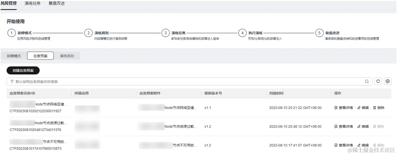Viewport: 397px width, 155px height.
Task: View details of Node节点资源过载 plan
Action: pyautogui.click(x=343, y=126)
